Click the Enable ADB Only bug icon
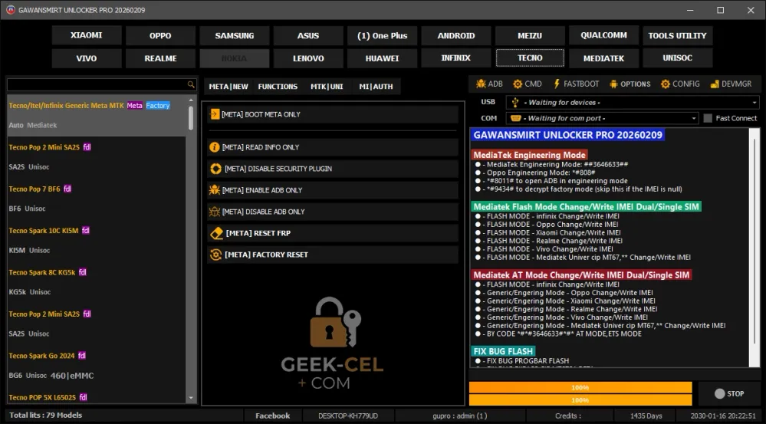The width and height of the screenshot is (766, 424). [215, 190]
